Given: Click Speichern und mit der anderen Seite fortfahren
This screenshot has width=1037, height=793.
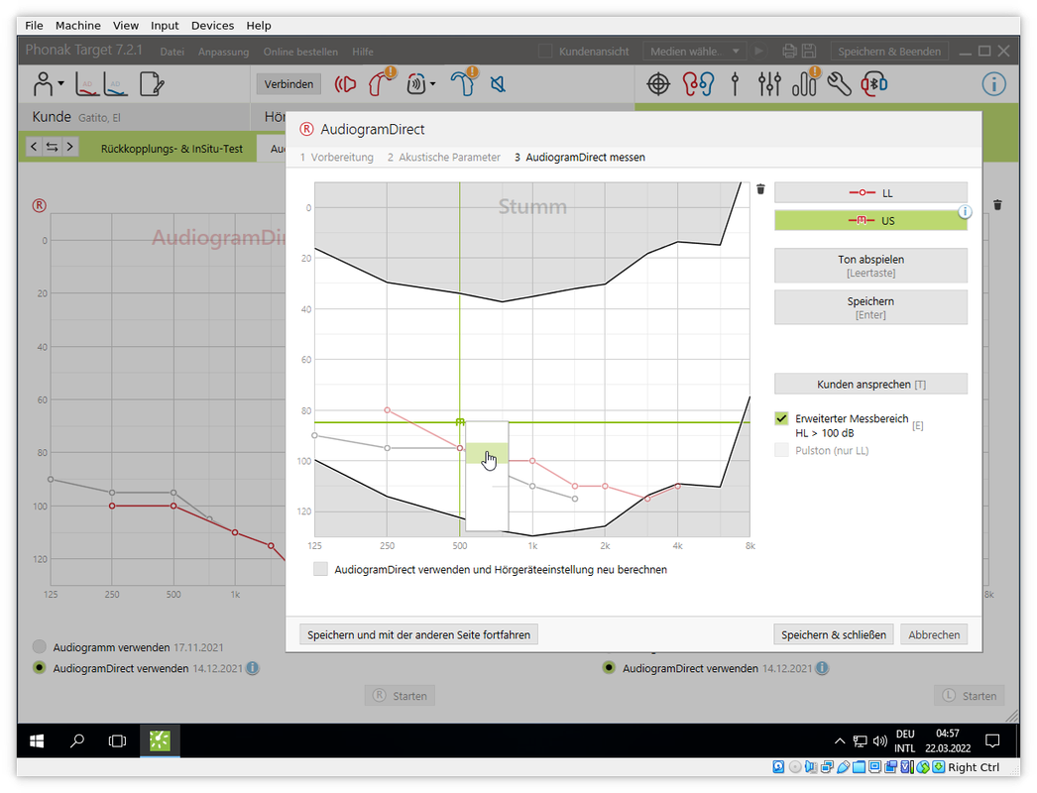Looking at the screenshot, I should pyautogui.click(x=418, y=634).
